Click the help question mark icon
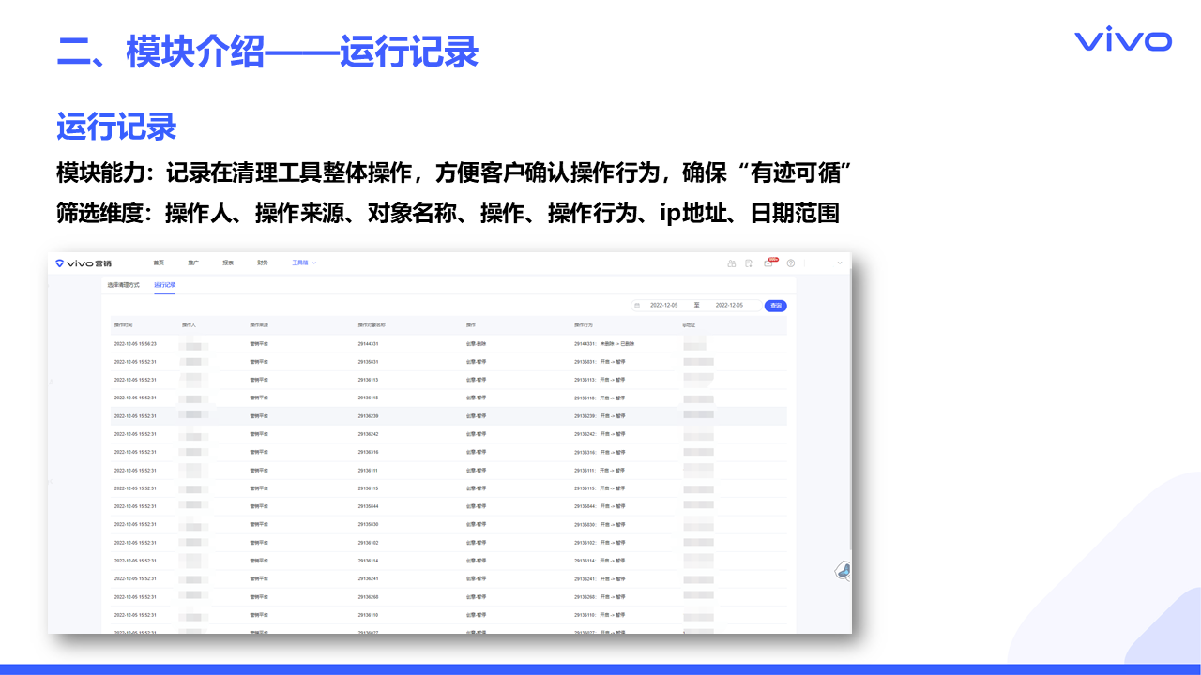 pyautogui.click(x=791, y=263)
